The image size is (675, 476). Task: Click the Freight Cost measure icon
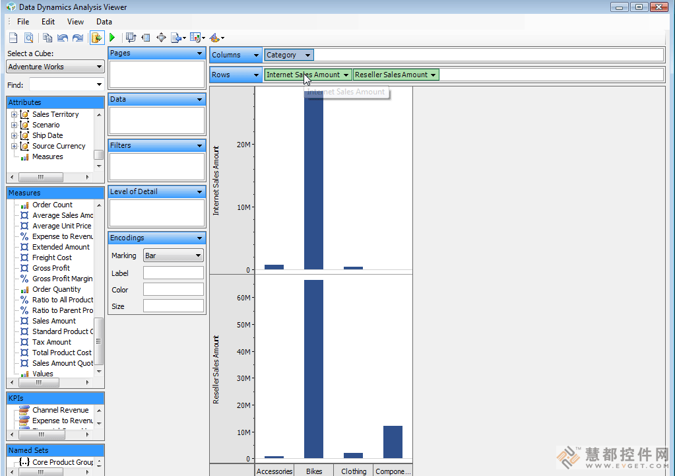[24, 257]
